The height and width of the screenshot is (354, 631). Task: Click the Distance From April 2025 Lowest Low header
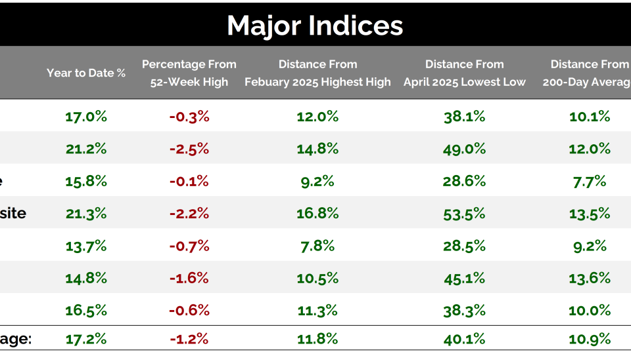(x=464, y=73)
